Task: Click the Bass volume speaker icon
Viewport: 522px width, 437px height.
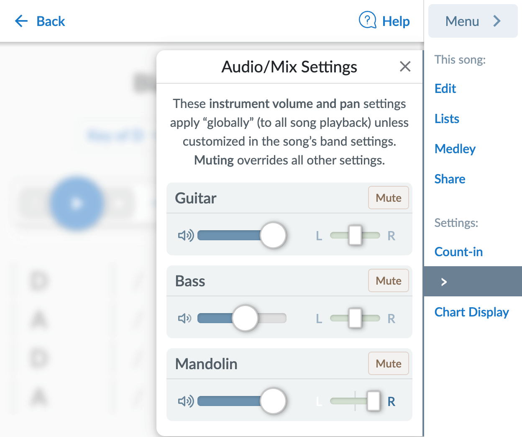Action: pos(185,319)
